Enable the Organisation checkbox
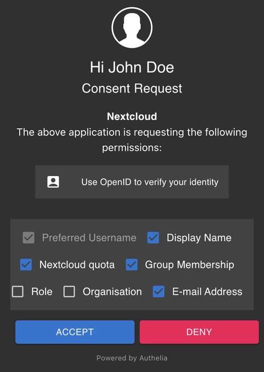Screen dimensions: 264x372 coord(69,292)
